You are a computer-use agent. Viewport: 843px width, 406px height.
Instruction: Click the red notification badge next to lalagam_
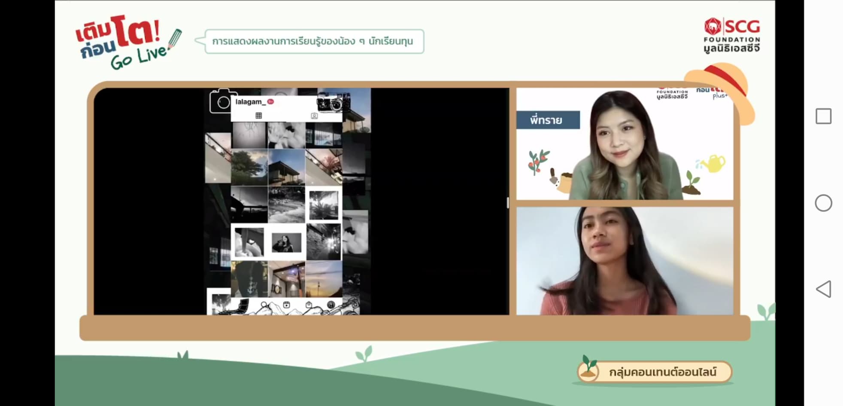tap(270, 102)
